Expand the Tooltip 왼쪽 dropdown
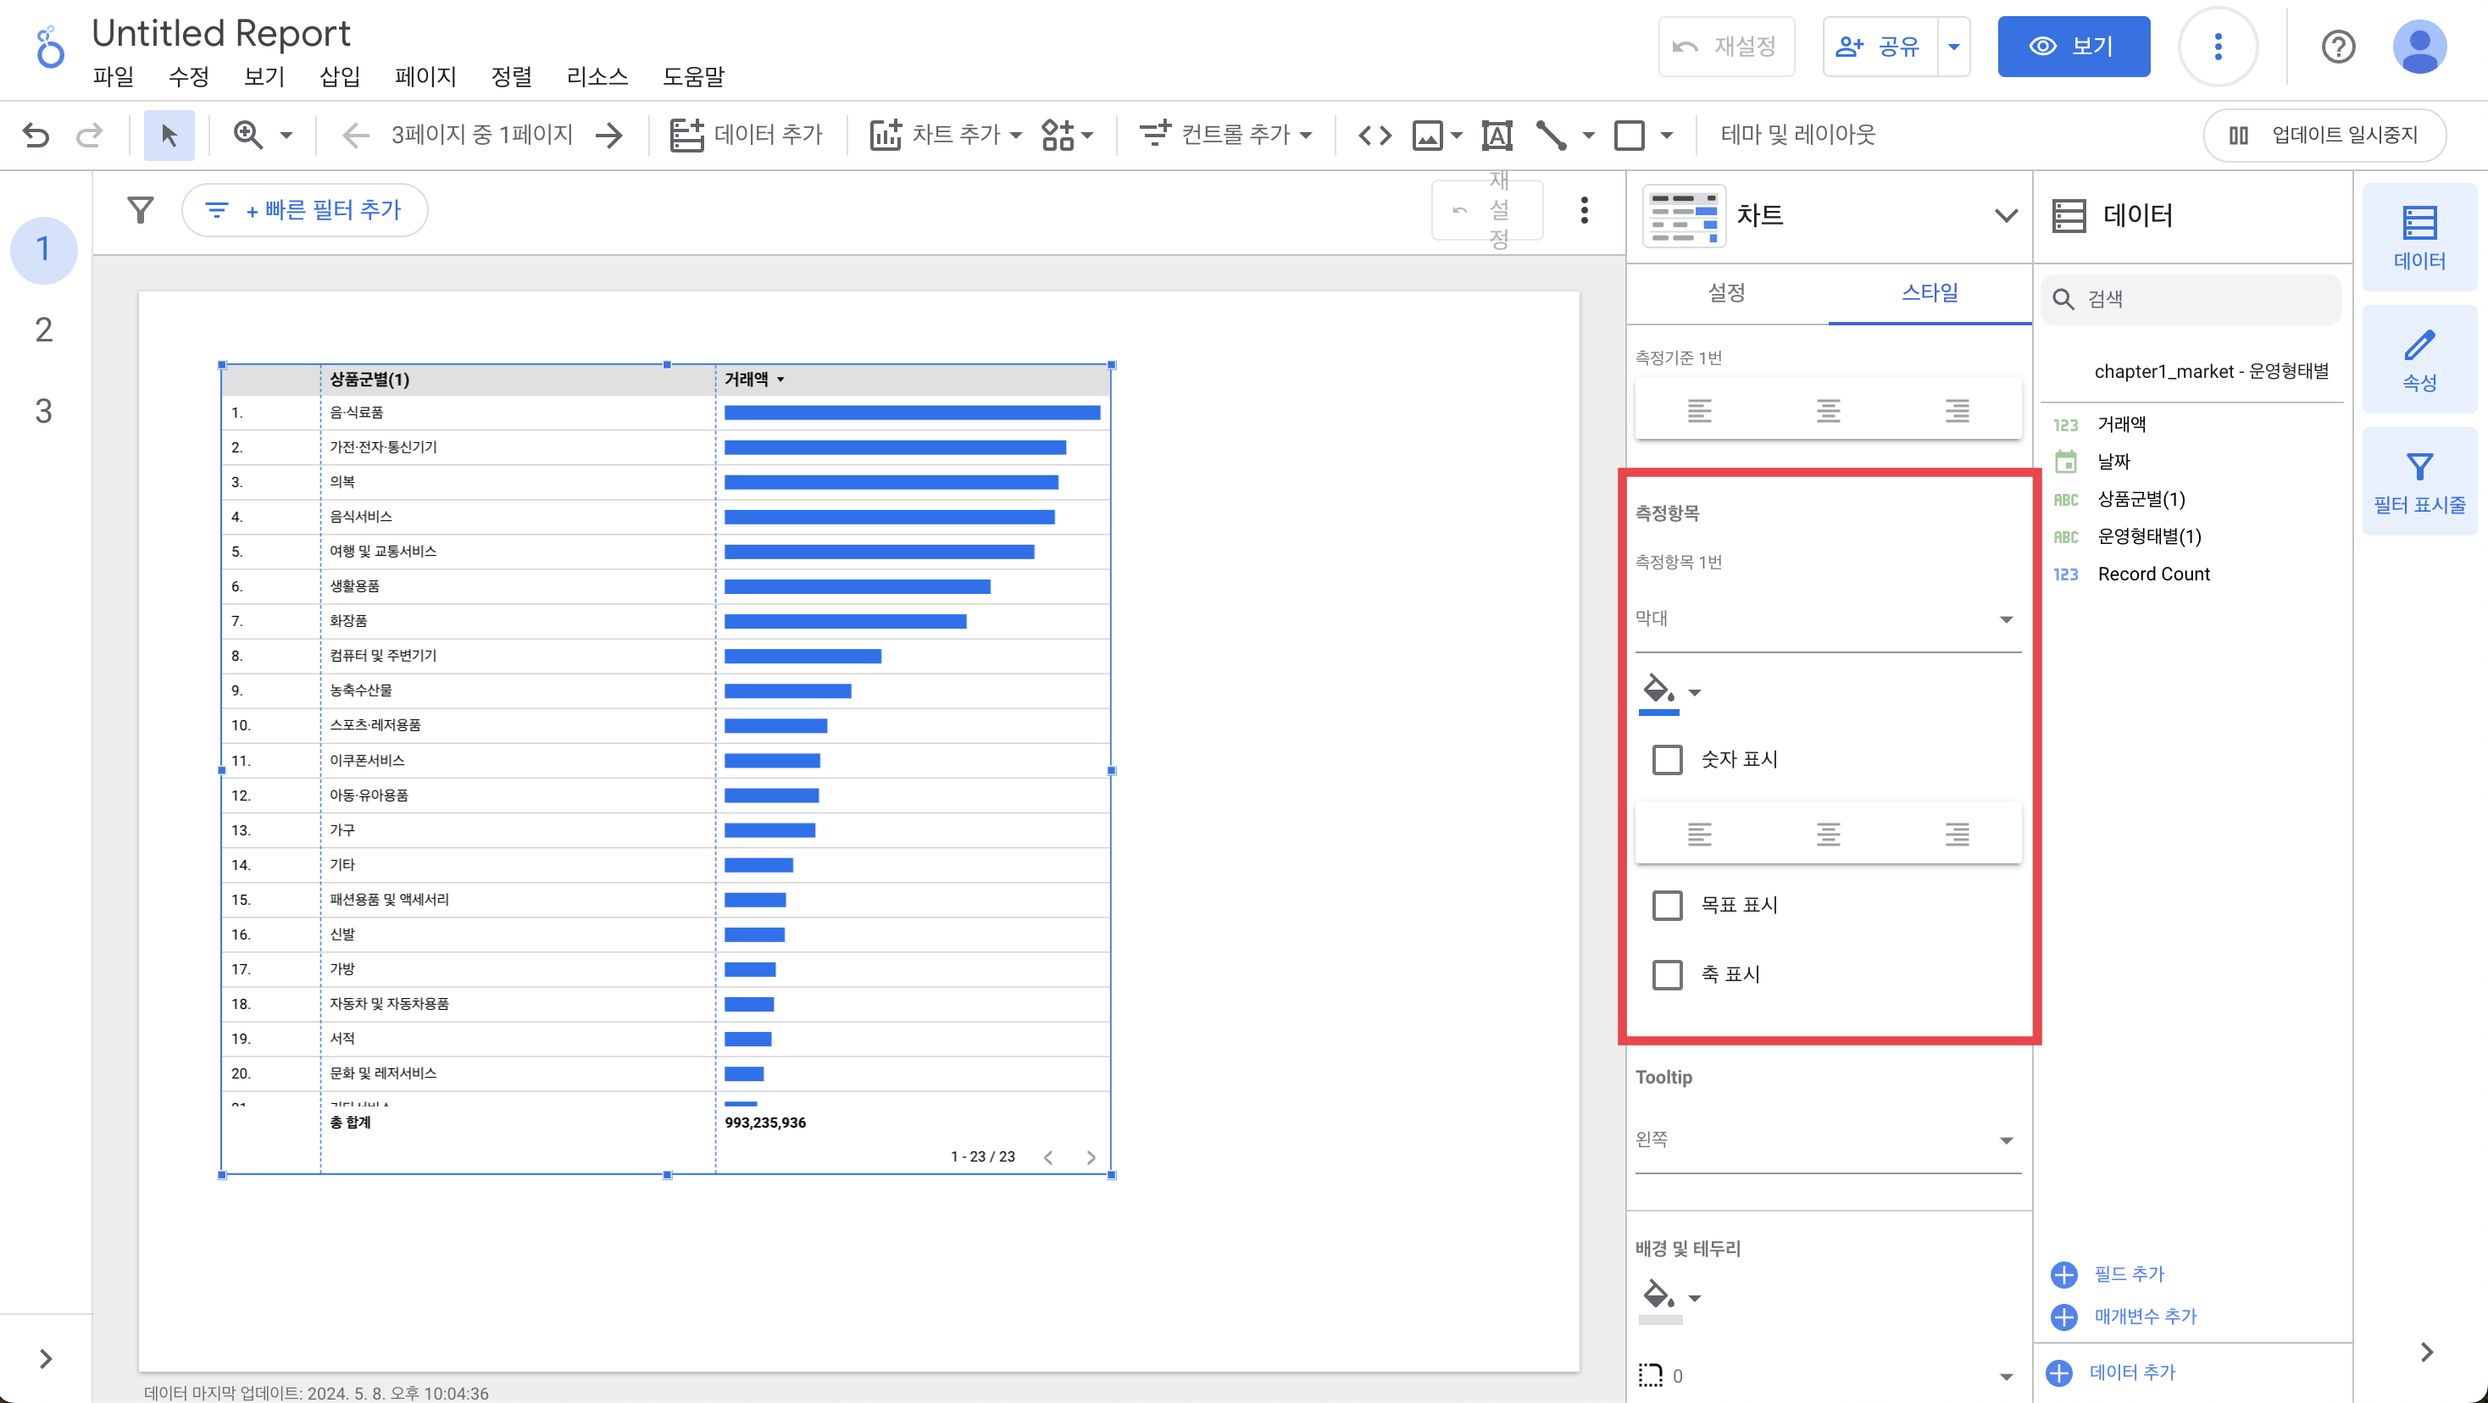The image size is (2488, 1403). pyautogui.click(x=1825, y=1140)
